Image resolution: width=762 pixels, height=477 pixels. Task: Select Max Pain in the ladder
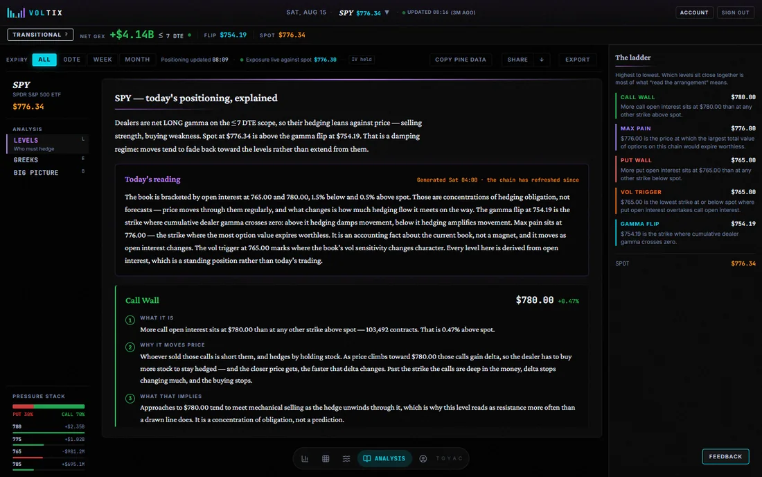(x=685, y=137)
